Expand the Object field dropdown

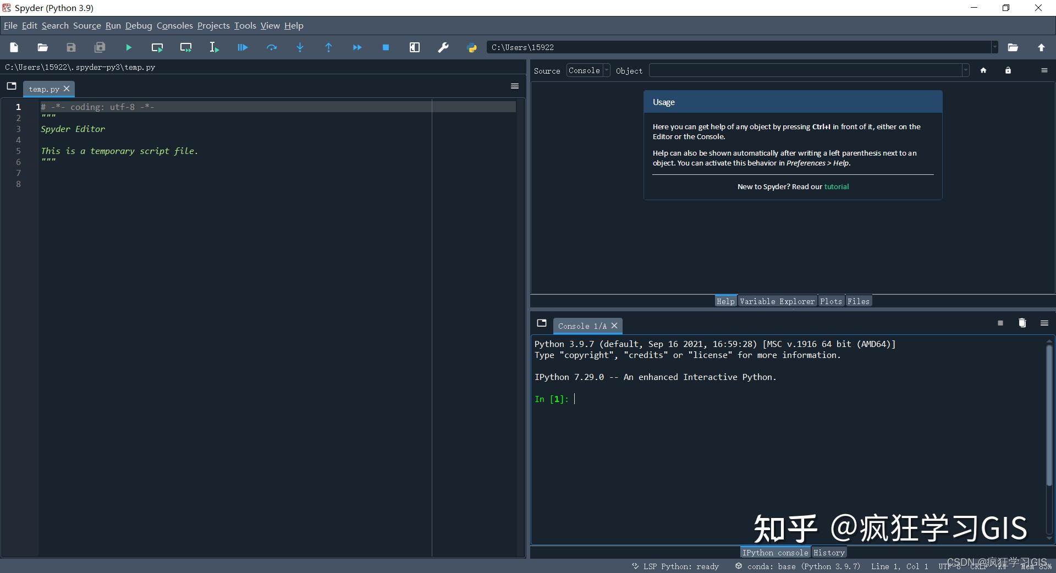[966, 70]
